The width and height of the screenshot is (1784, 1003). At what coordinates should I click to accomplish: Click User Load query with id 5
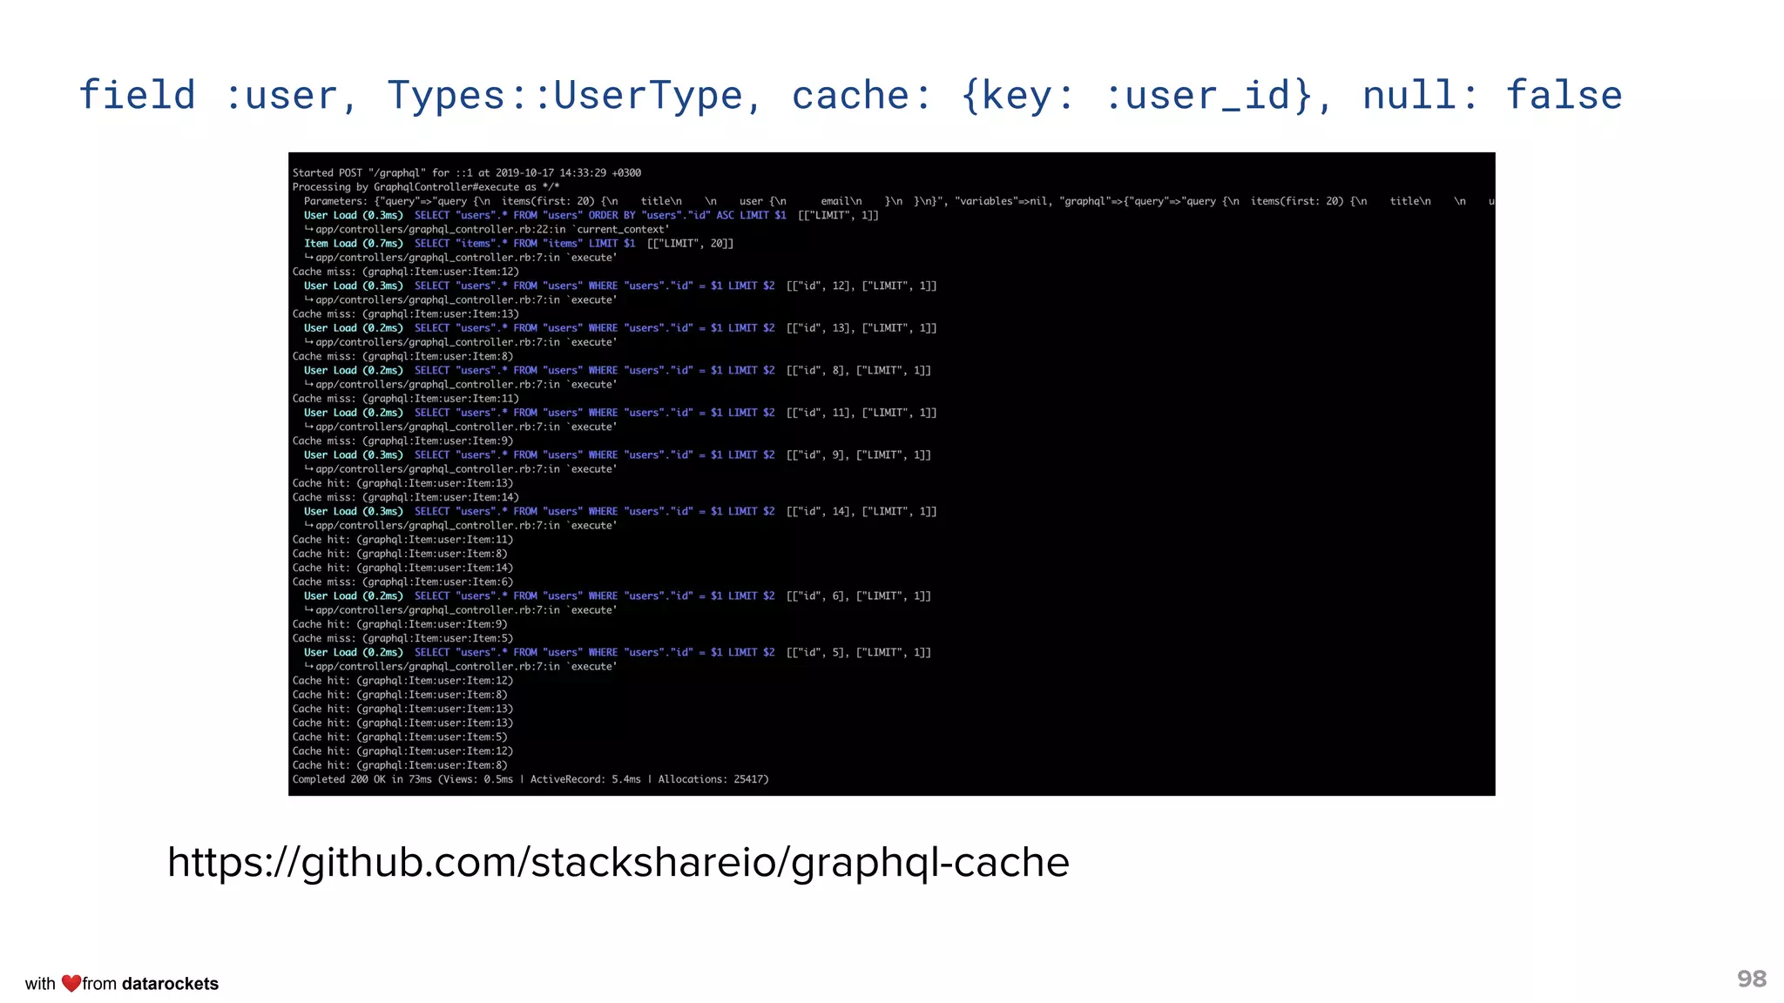pyautogui.click(x=617, y=652)
